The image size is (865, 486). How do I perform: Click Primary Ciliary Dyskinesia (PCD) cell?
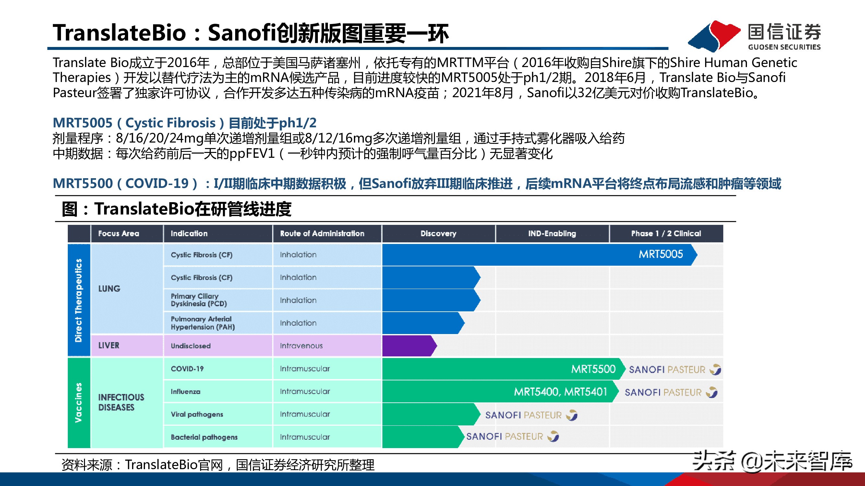point(218,300)
